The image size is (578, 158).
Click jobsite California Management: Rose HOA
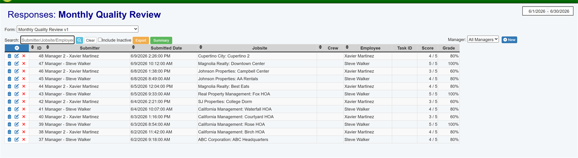click(232, 124)
